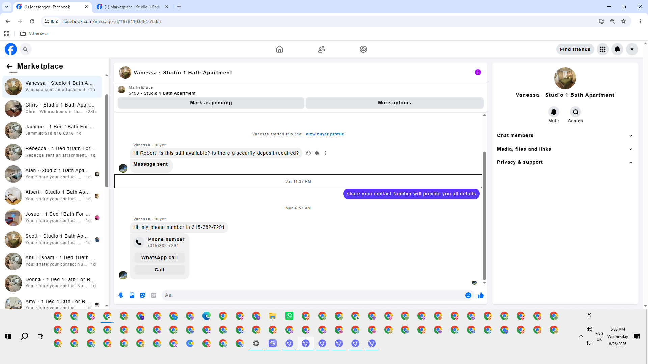Open the View buyer profile link
The image size is (648, 364).
(325, 134)
